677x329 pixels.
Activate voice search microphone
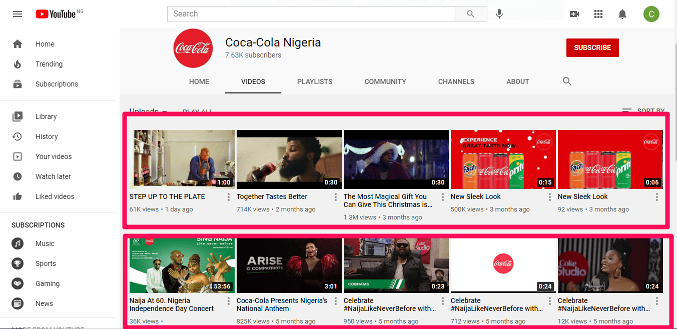pyautogui.click(x=499, y=14)
